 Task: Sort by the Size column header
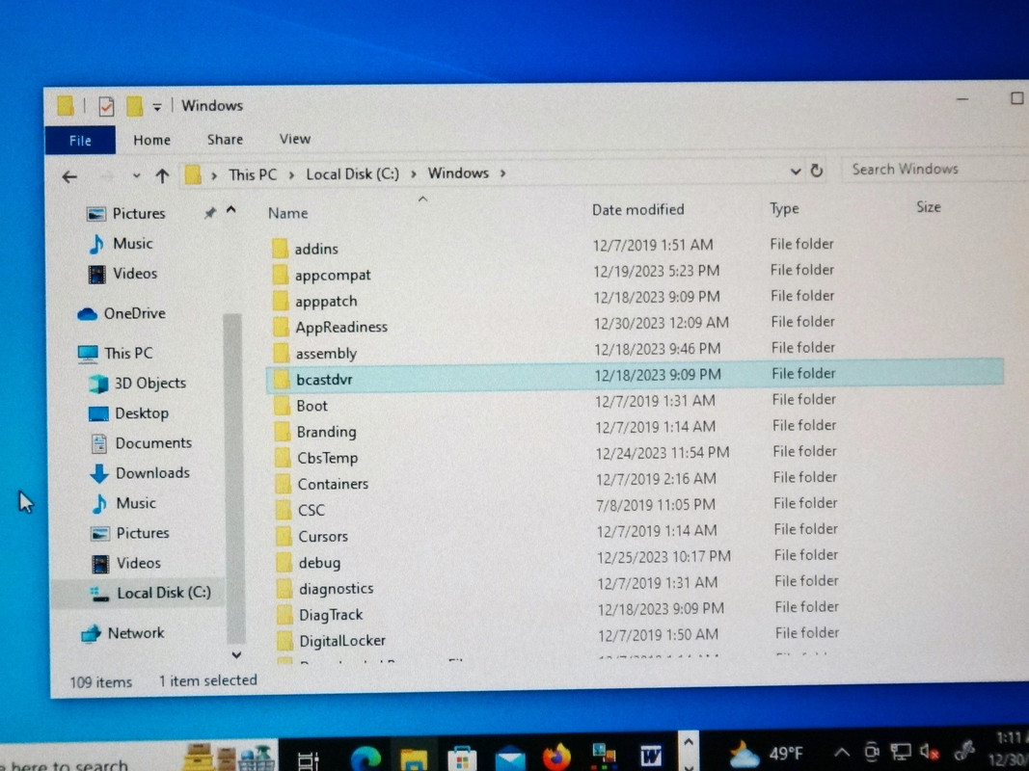coord(929,207)
